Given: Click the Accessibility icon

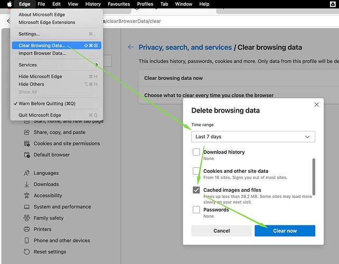Looking at the screenshot, I should 26,195.
